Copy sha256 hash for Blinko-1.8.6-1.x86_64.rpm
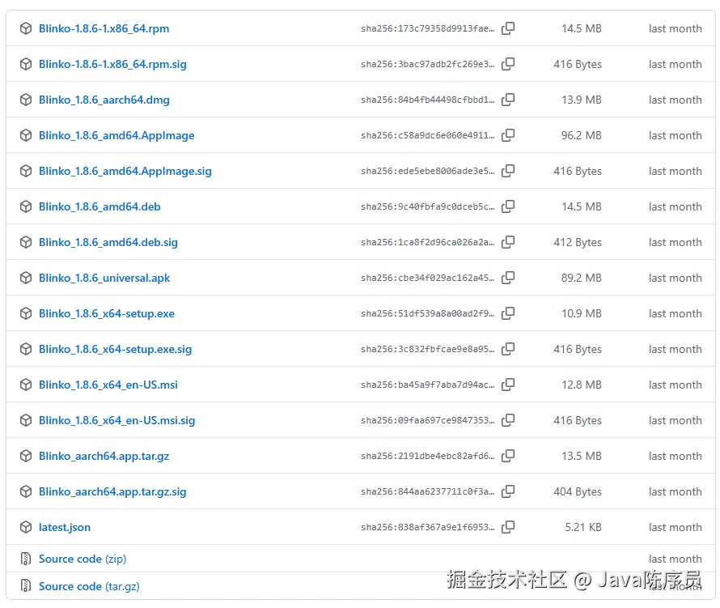Image resolution: width=720 pixels, height=608 pixels. (x=508, y=28)
